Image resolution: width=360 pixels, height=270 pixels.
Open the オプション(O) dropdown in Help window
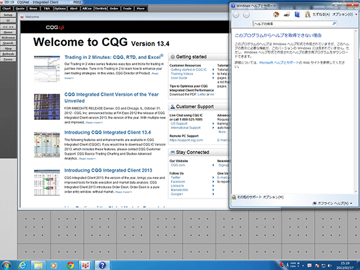(344, 14)
